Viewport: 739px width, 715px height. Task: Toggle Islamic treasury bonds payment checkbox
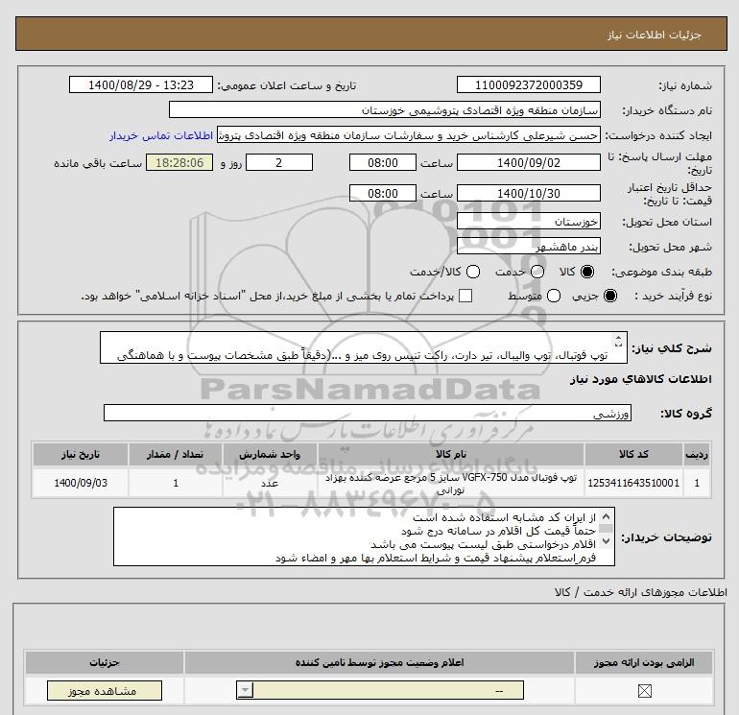465,296
